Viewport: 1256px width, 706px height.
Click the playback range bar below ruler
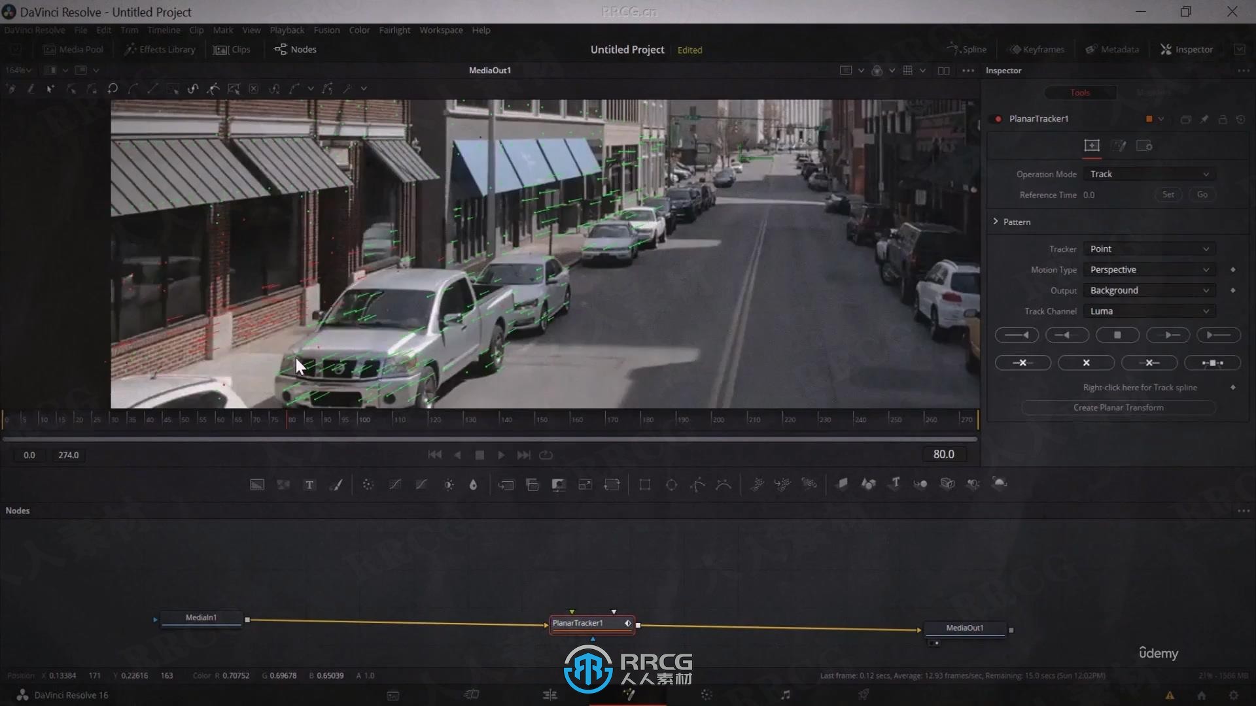(490, 439)
